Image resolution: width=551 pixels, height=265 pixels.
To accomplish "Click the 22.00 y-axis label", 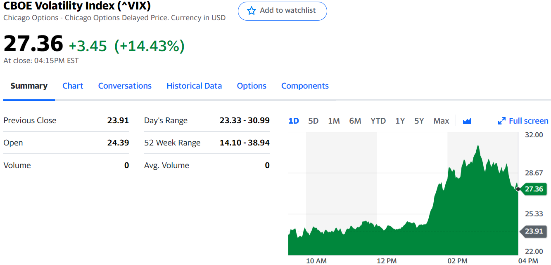I will 534,251.
